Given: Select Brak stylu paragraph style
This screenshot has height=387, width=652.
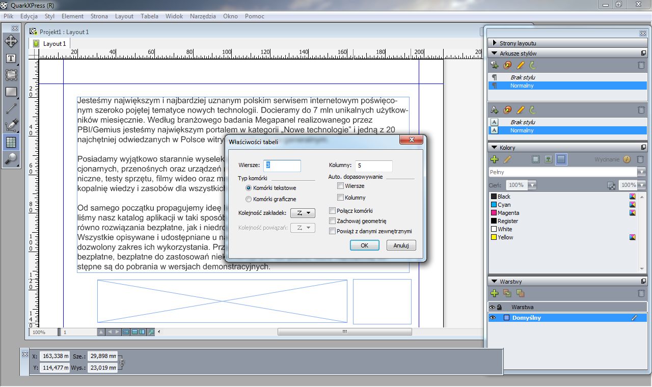Looking at the screenshot, I should click(523, 77).
